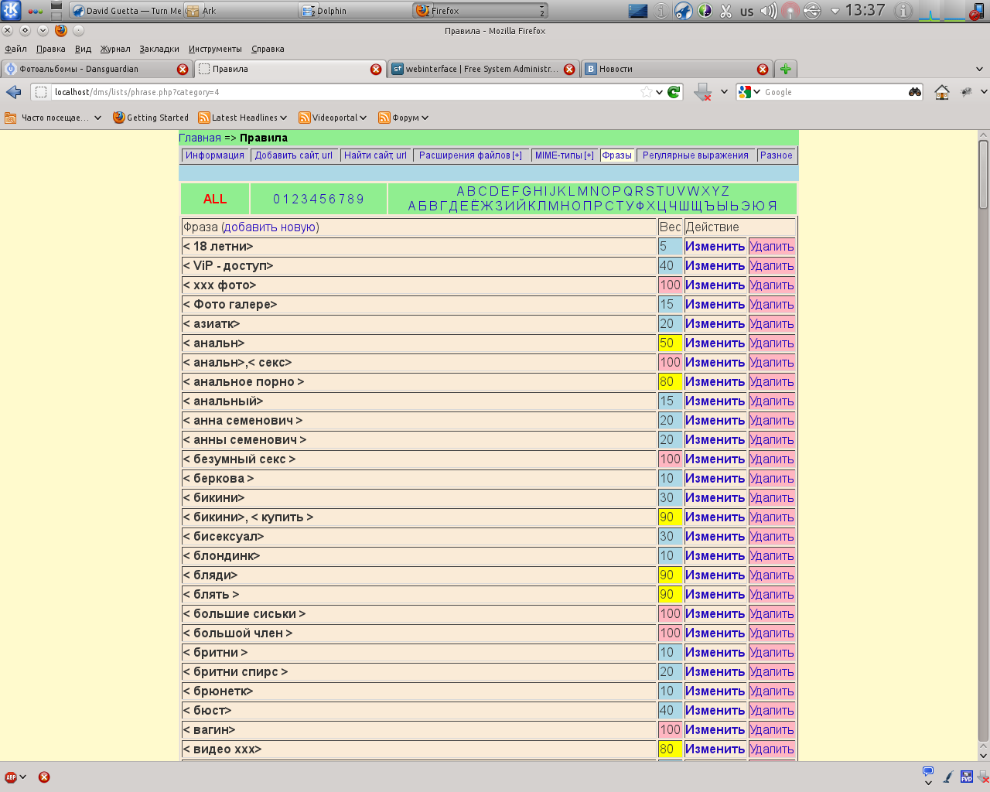Toggle the 'us' keyboard layout indicator
The height and width of the screenshot is (792, 990).
[x=747, y=12]
